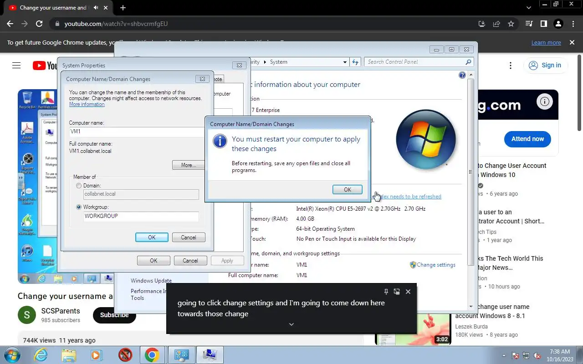Screen dimensions: 583x364
Task: Expand the live caption box chevron
Action: click(x=291, y=324)
